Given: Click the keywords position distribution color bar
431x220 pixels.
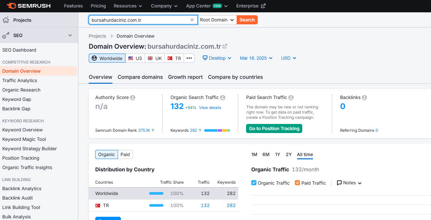Looking at the screenshot, I should pyautogui.click(x=217, y=130).
